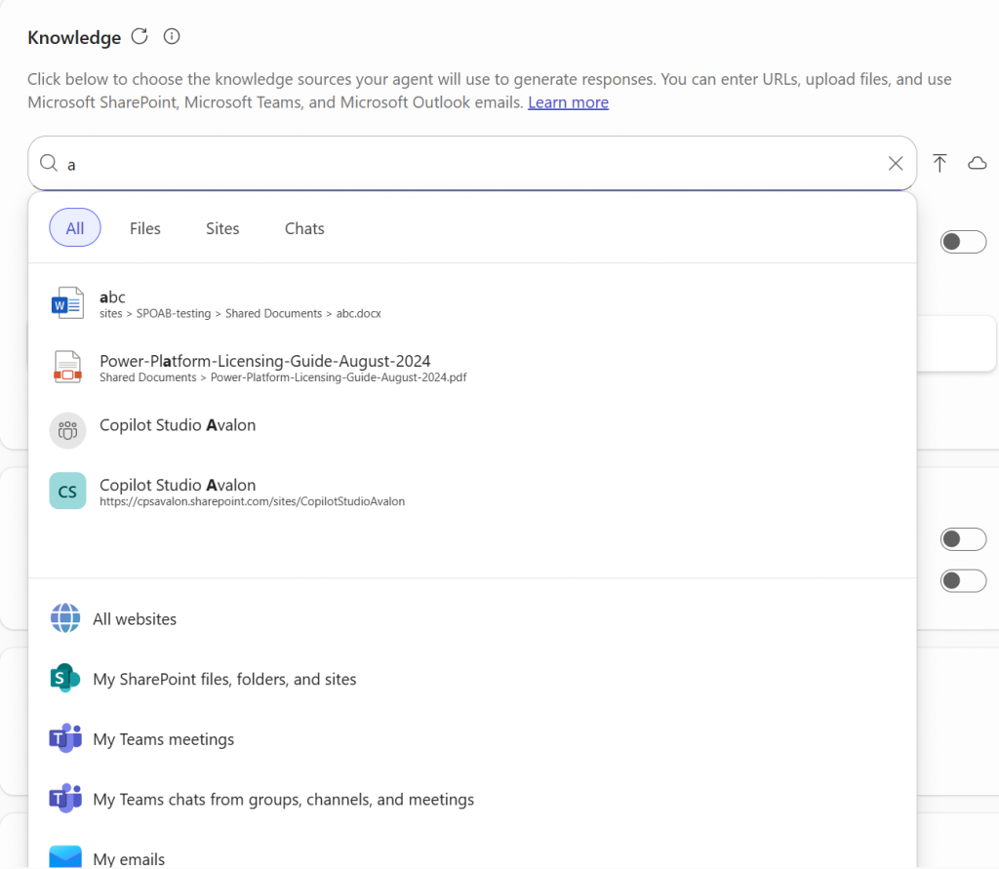Image resolution: width=999 pixels, height=869 pixels.
Task: Click the Word document icon for abc
Action: pyautogui.click(x=67, y=302)
